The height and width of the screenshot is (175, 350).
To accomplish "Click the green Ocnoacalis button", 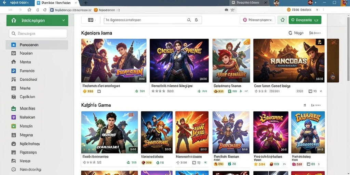I will [x=305, y=20].
